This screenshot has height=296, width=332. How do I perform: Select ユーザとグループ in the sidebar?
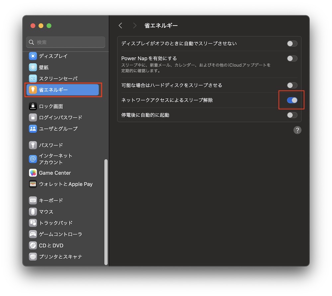point(58,129)
